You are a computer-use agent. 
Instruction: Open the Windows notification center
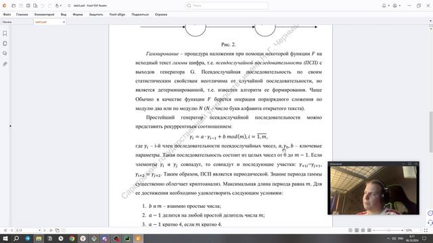pos(424,238)
